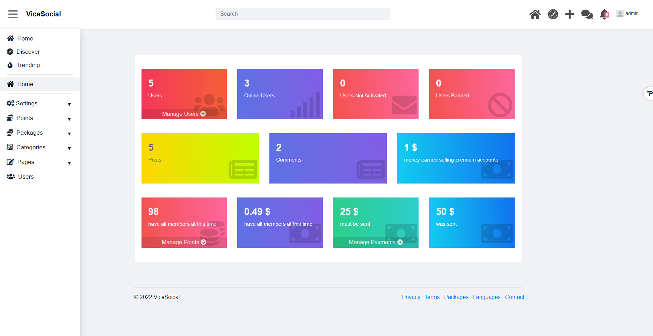Image resolution: width=653 pixels, height=336 pixels.
Task: Click the '98' points value
Action: pos(153,211)
